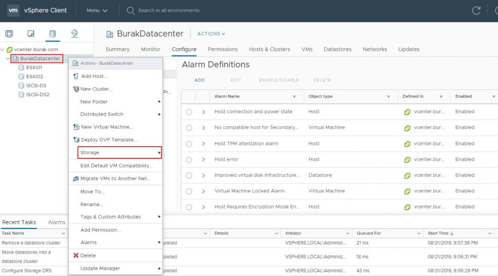Open the Alarms tab in bottom panel

coord(56,223)
